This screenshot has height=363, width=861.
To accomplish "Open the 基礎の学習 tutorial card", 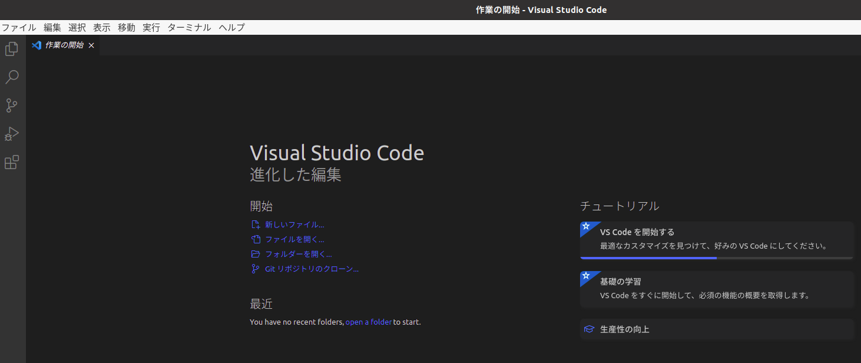I will pyautogui.click(x=716, y=289).
